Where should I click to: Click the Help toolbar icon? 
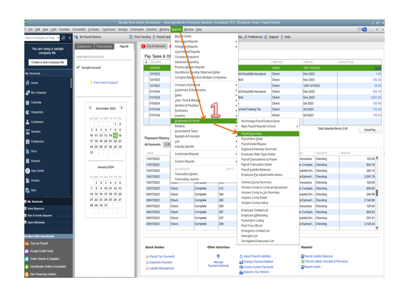click(282, 37)
